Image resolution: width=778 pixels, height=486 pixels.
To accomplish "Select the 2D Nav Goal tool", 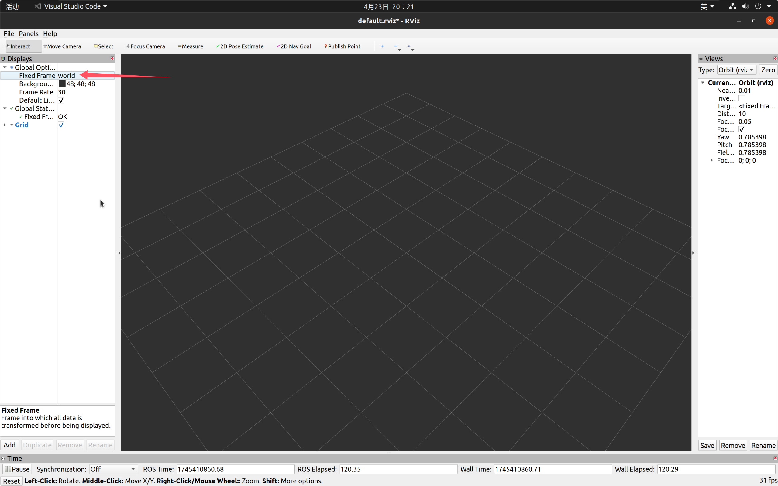I will point(294,46).
